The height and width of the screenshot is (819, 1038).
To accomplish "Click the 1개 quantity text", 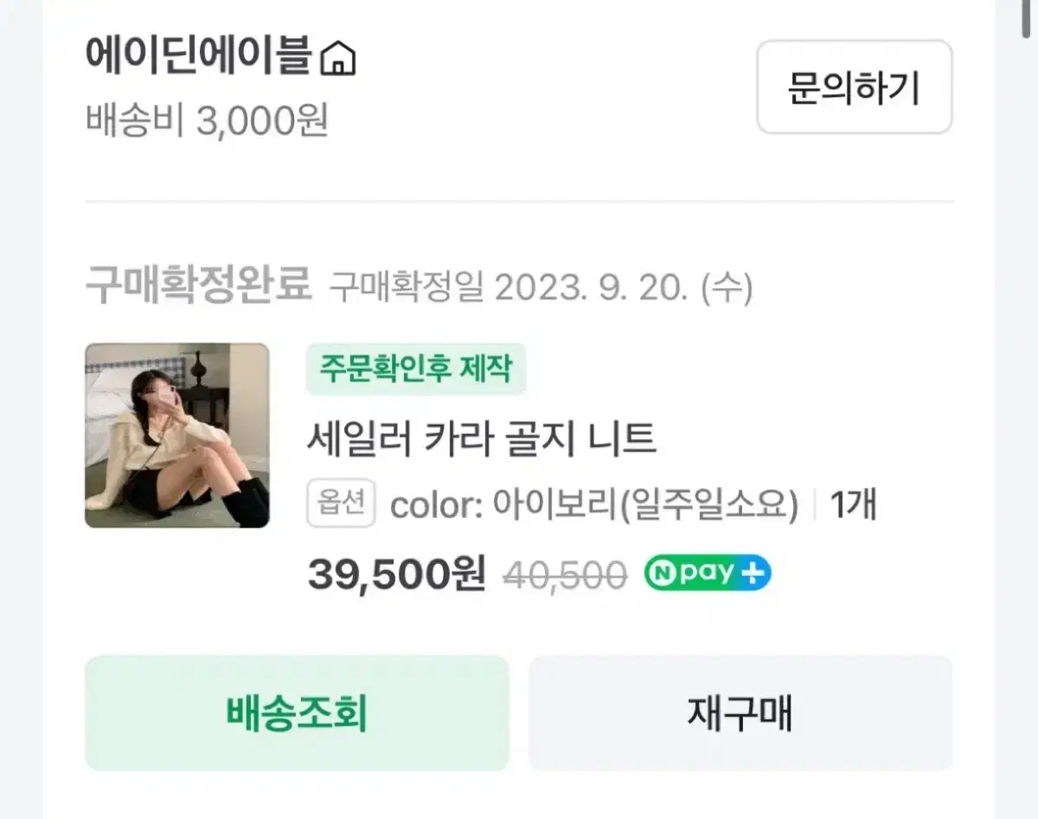I will (x=853, y=505).
